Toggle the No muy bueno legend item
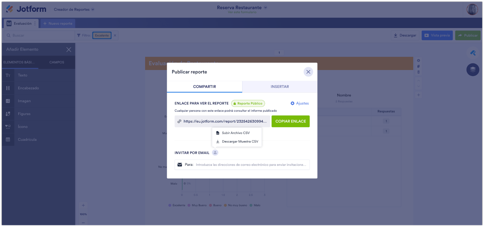The height and width of the screenshot is (227, 484). (x=236, y=206)
